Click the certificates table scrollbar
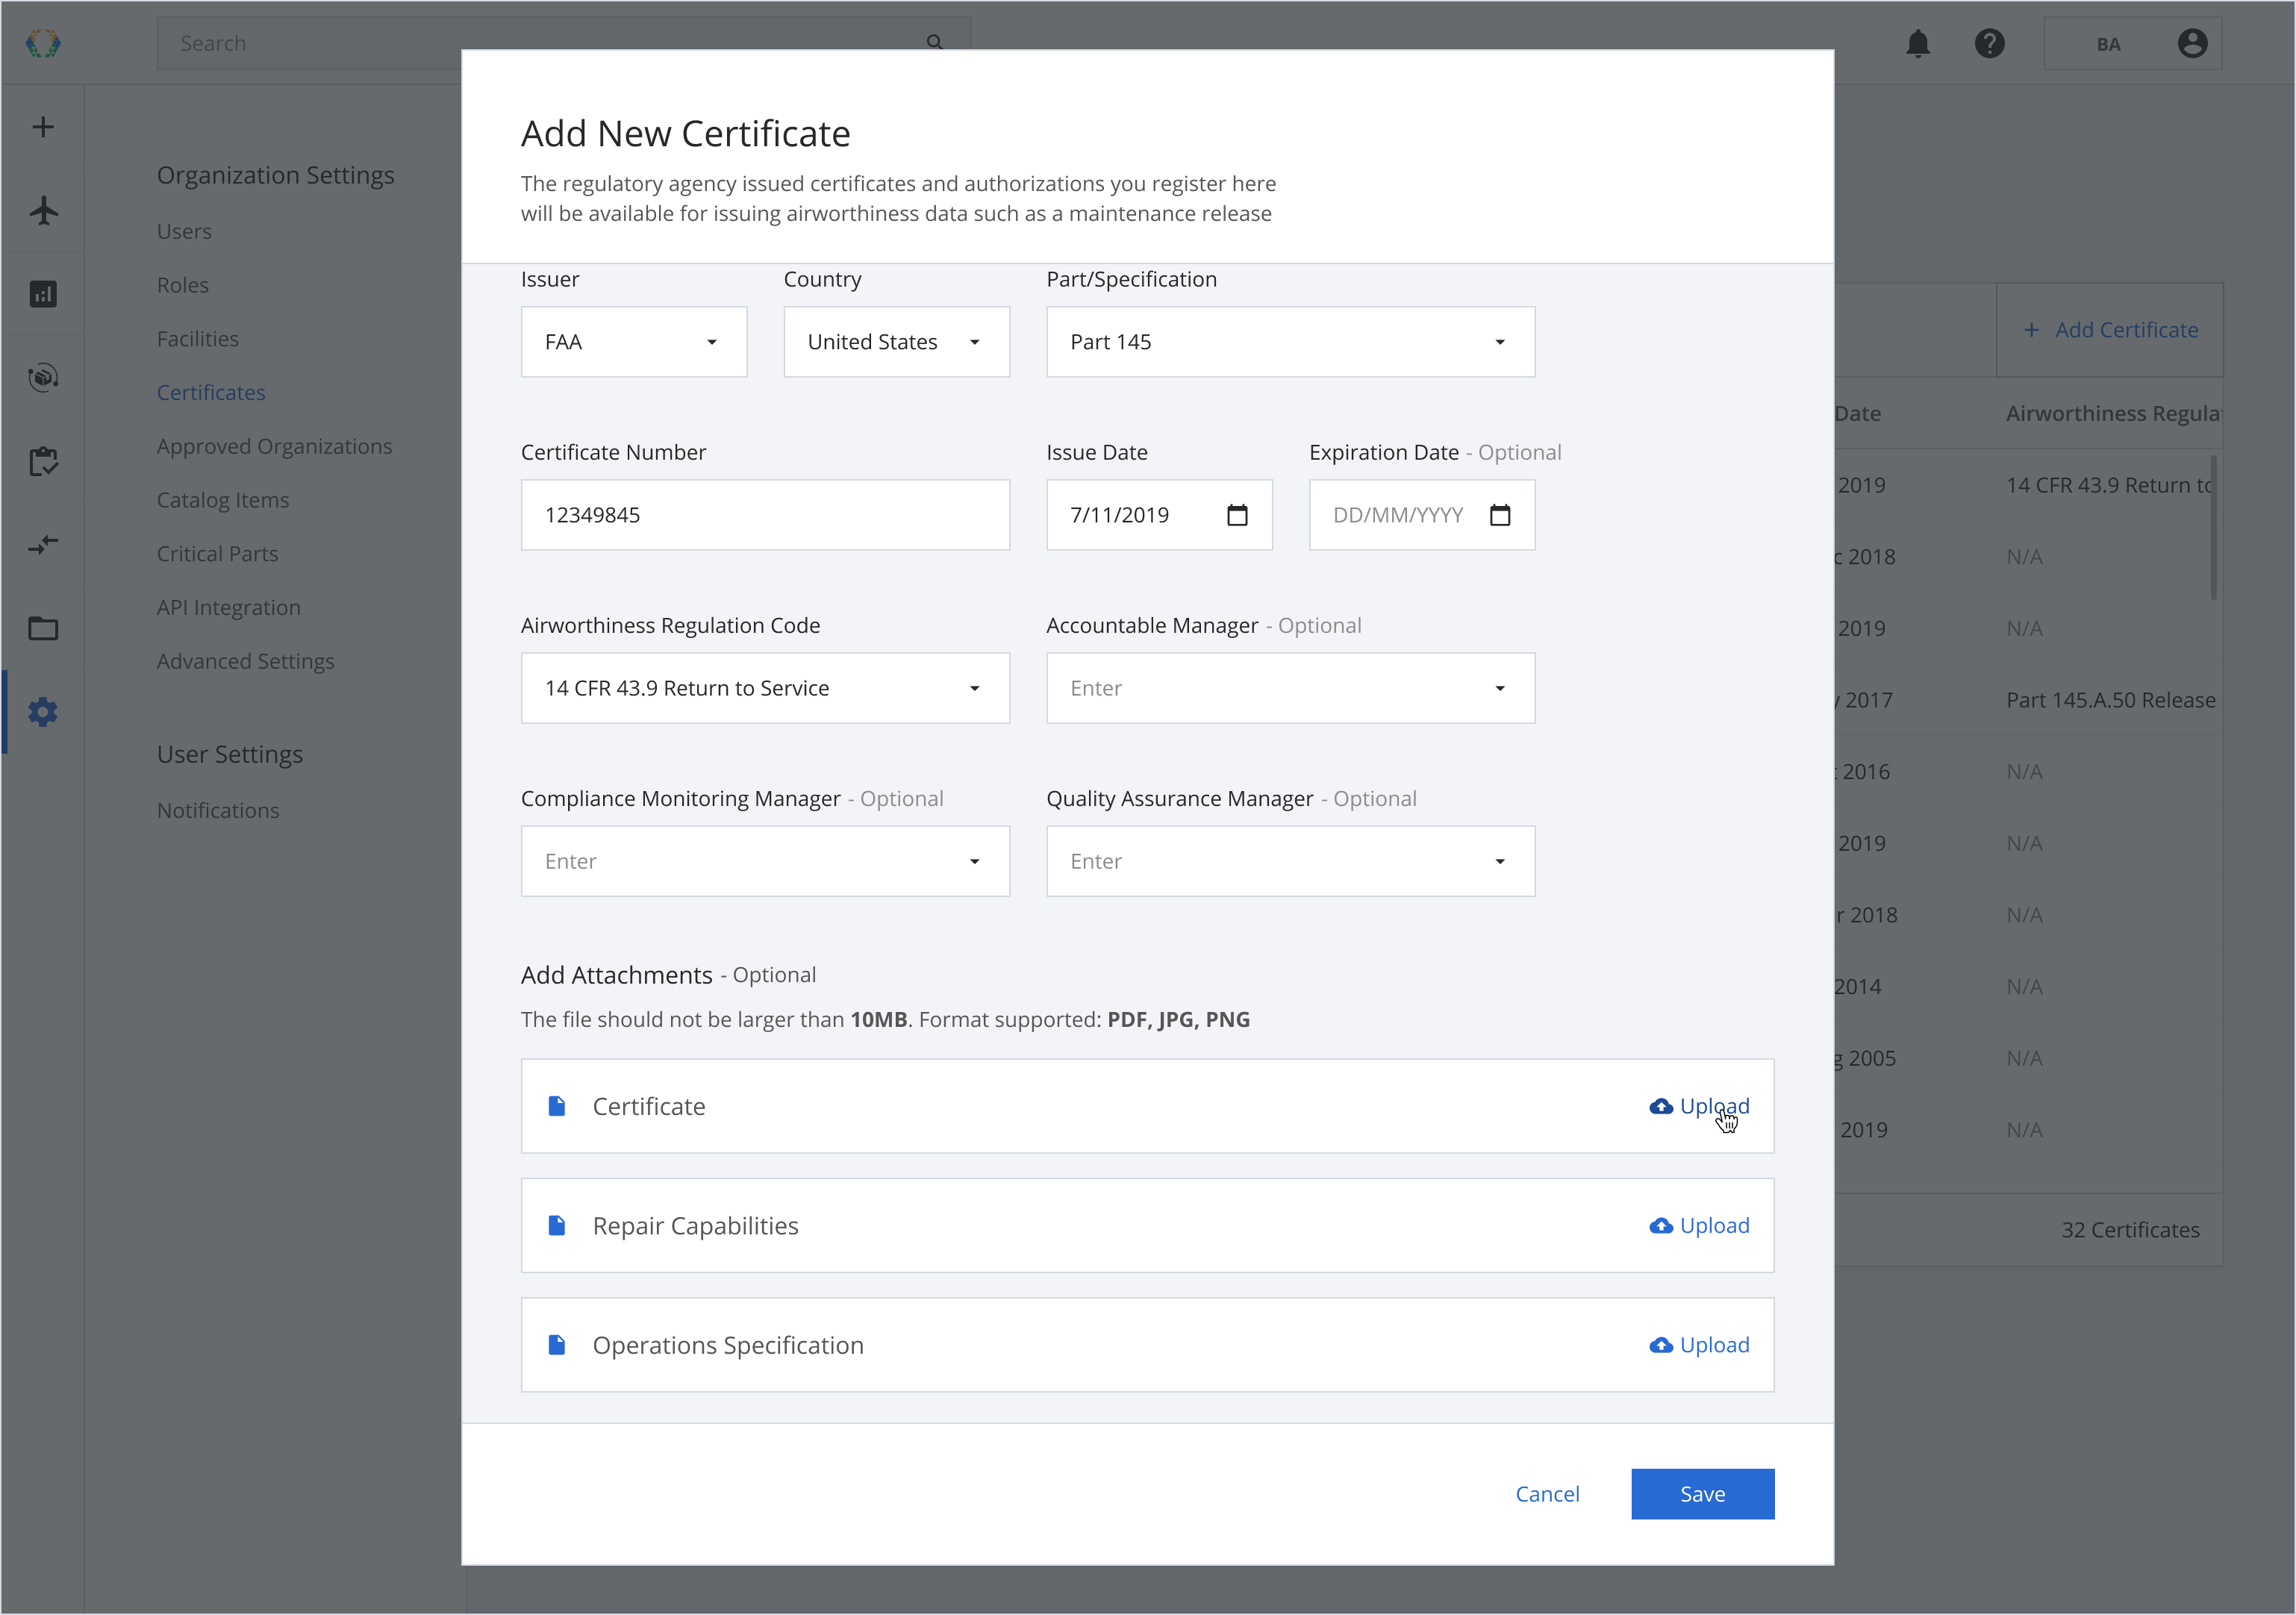The image size is (2296, 1615). 2214,528
